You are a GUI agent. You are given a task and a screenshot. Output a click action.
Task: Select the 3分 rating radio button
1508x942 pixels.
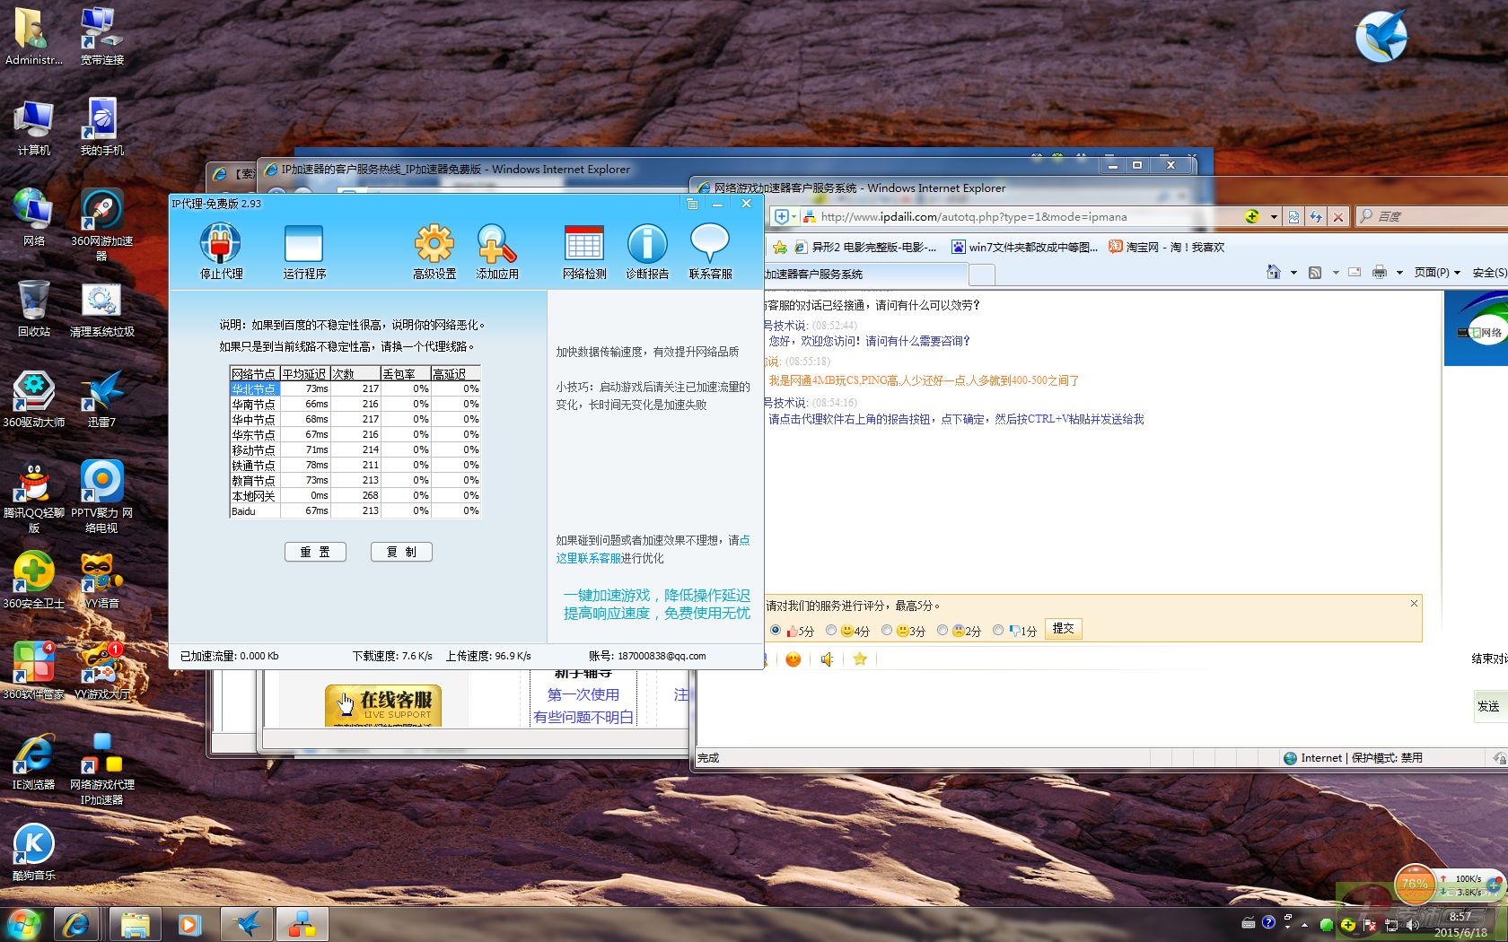pyautogui.click(x=887, y=631)
